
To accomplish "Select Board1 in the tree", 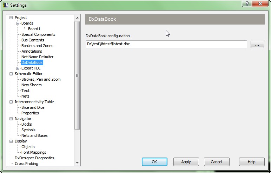I will click(x=34, y=29).
